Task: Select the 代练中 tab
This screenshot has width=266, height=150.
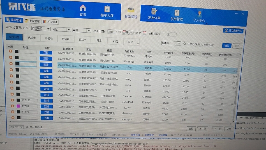Action: tap(32, 38)
